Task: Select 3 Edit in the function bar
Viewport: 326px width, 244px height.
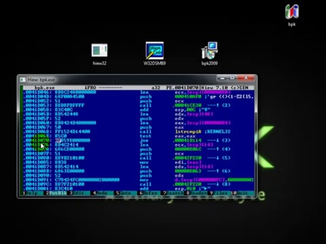Action: pos(77,193)
